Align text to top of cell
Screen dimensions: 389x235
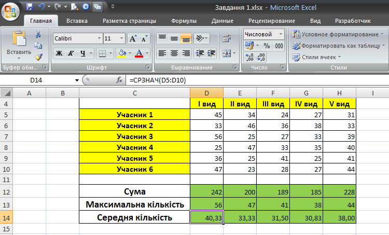click(162, 38)
